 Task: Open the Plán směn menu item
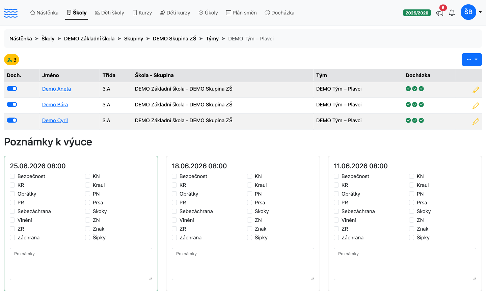point(241,13)
